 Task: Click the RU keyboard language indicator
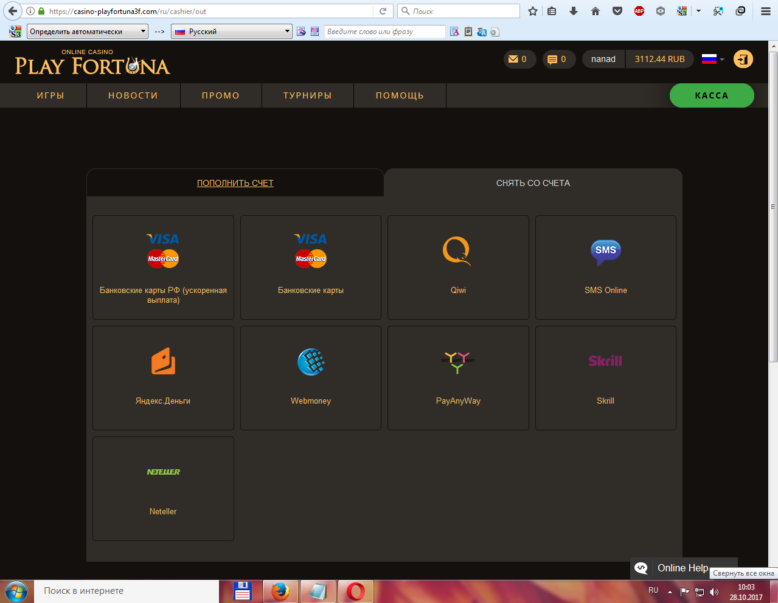[653, 590]
